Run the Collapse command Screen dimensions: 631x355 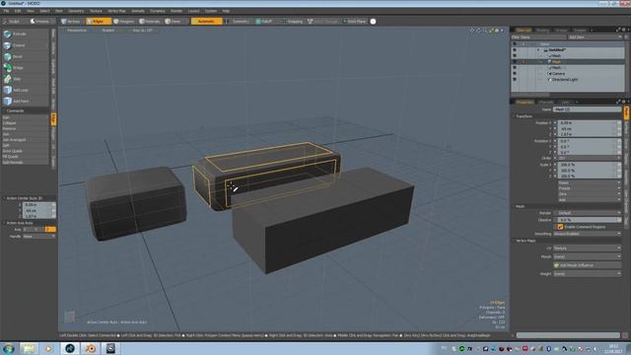25,123
